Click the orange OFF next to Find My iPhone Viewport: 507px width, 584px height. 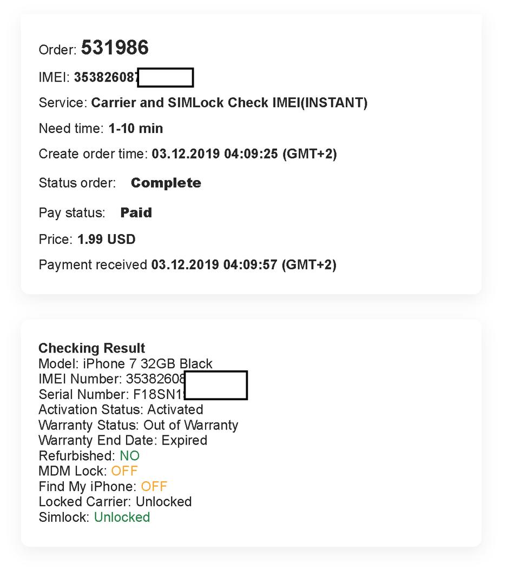point(154,487)
